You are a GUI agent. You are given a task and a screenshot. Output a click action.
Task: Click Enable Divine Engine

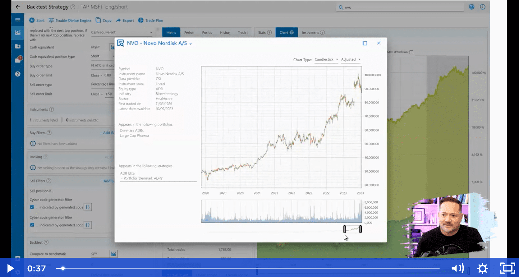pyautogui.click(x=70, y=21)
